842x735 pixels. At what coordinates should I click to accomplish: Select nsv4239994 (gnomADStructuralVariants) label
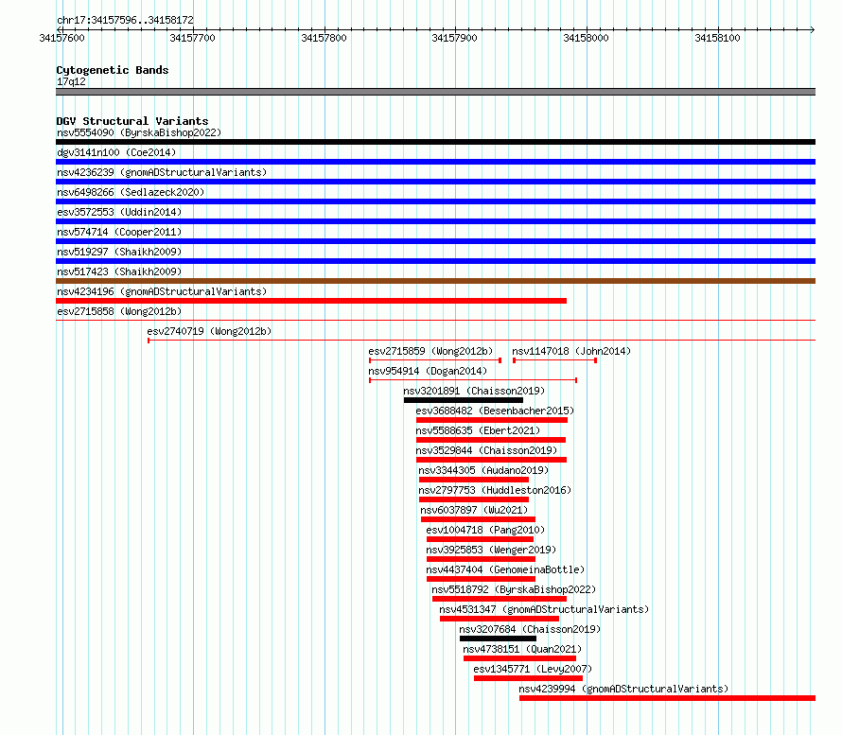coord(623,689)
